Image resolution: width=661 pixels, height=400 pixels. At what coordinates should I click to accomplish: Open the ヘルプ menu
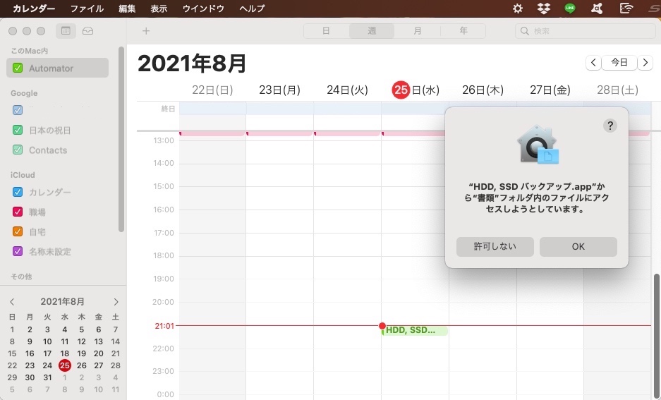click(x=252, y=8)
